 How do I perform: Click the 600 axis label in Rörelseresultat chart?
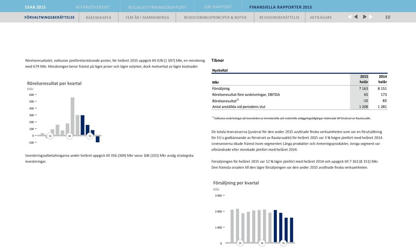(x=31, y=95)
